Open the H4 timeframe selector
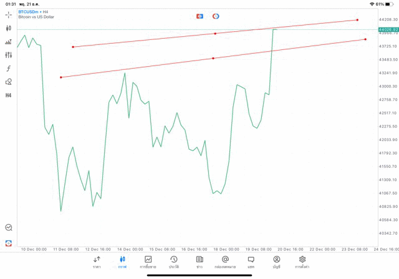 pyautogui.click(x=9, y=95)
